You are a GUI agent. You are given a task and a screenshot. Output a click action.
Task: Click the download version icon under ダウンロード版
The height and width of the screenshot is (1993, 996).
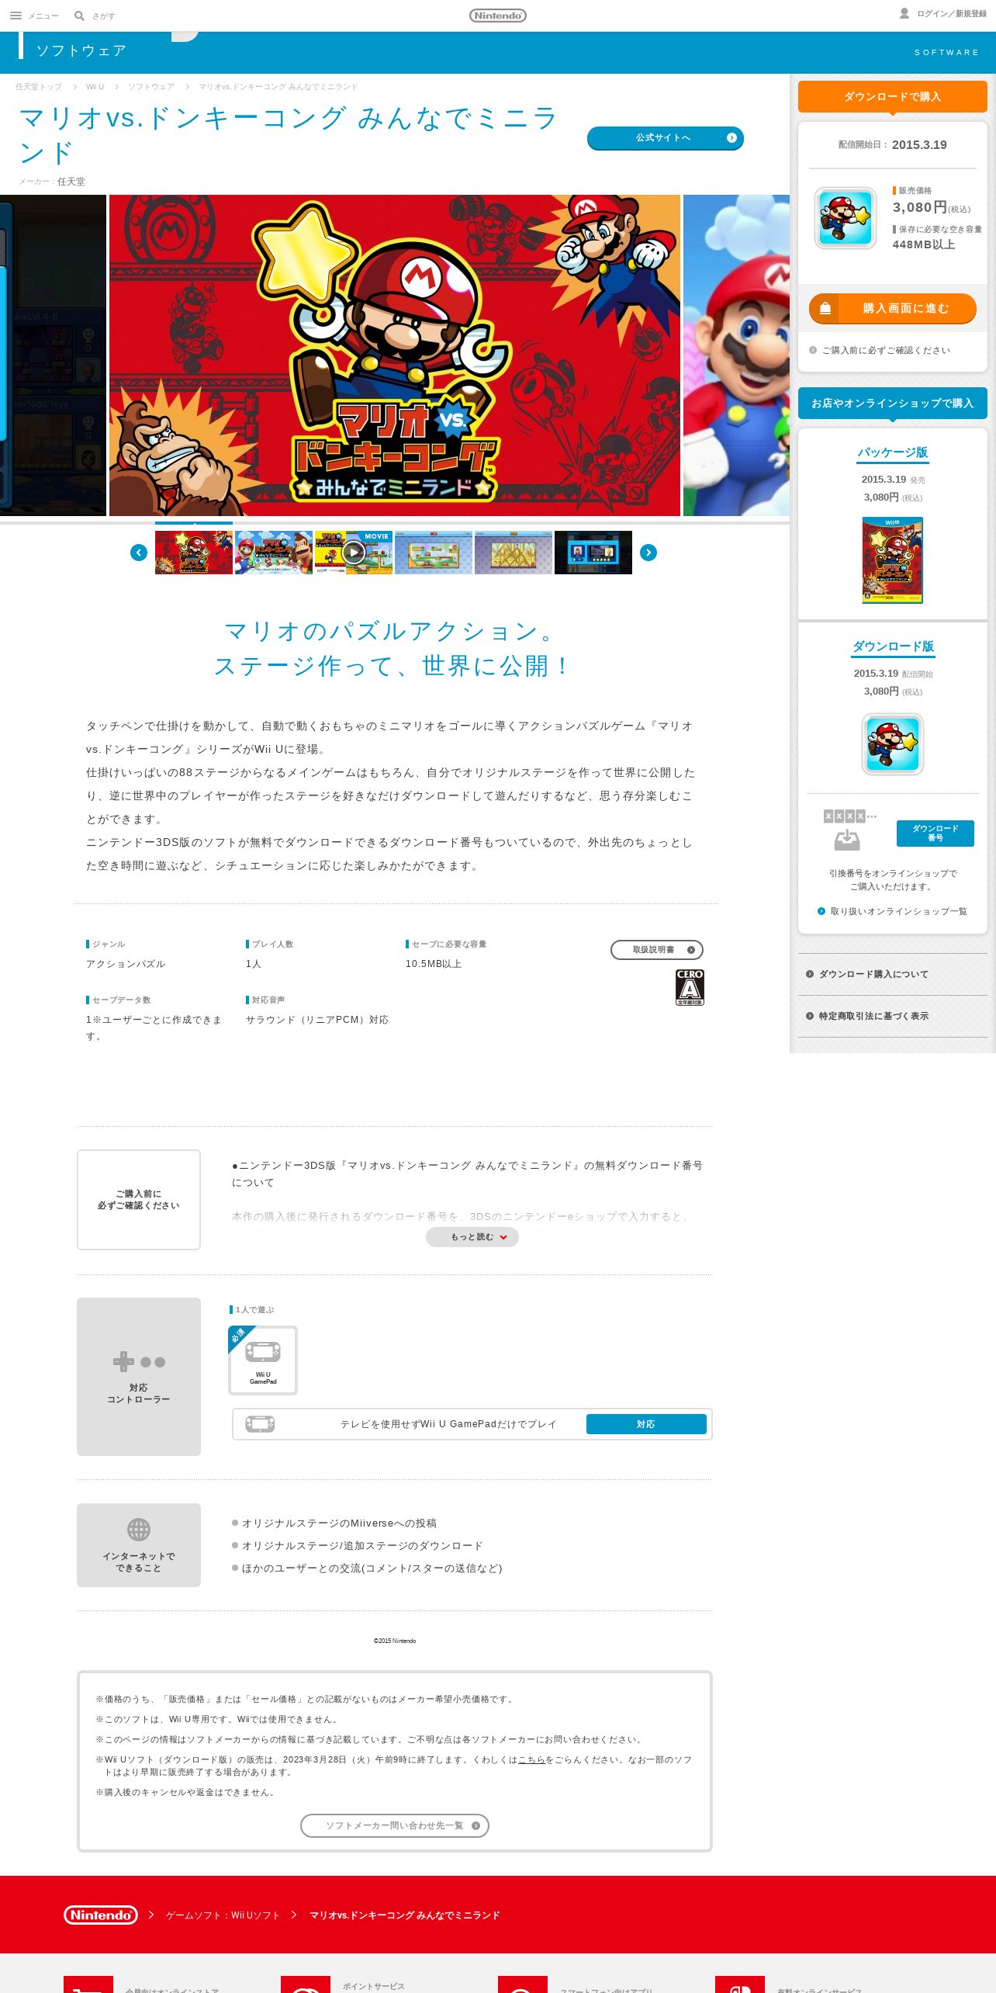click(893, 744)
